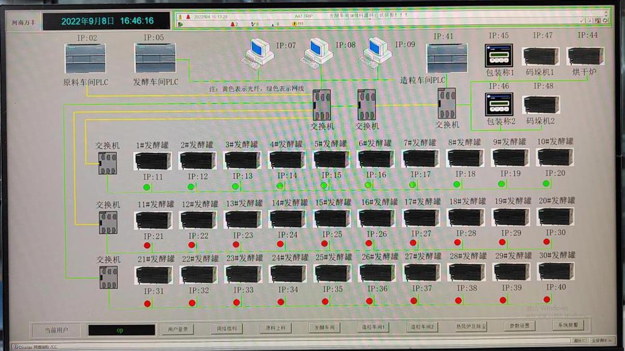Viewport: 625px width, 351px height.
Task: Switch to the 造粒车间1 page
Action: (x=373, y=328)
